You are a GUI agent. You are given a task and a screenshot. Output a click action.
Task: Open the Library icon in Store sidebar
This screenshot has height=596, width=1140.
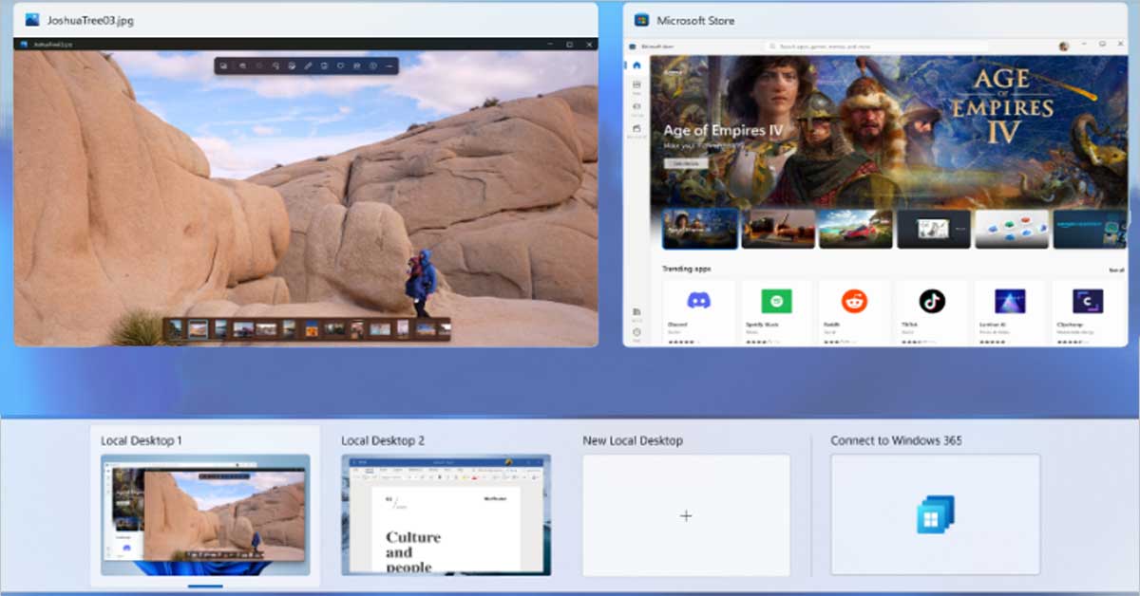tap(636, 312)
